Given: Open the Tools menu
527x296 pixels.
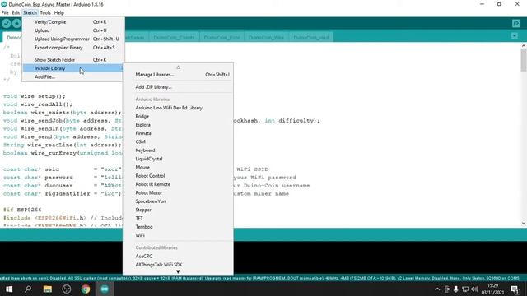Looking at the screenshot, I should (x=45, y=13).
